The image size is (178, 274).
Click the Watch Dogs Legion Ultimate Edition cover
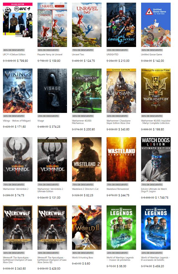click(156, 159)
